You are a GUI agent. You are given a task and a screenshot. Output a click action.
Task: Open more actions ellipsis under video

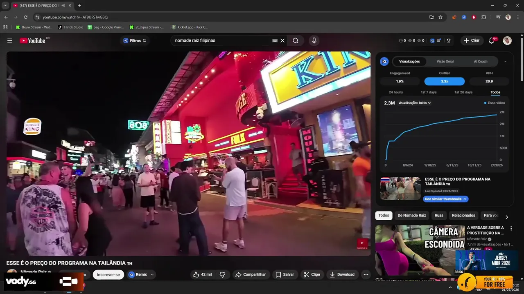[x=366, y=274]
